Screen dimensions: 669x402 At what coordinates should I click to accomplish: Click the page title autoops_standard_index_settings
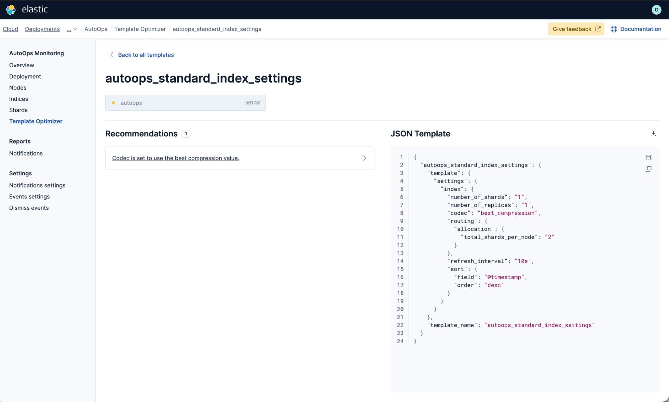point(203,78)
